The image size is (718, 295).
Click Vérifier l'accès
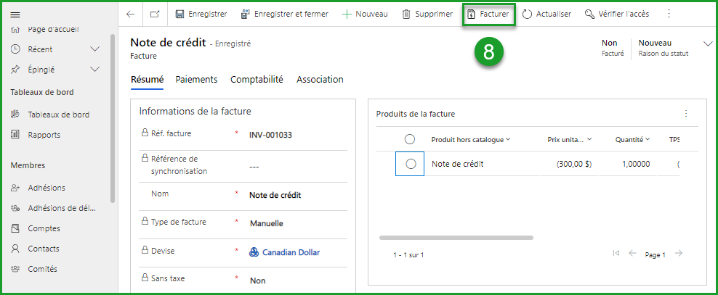click(617, 14)
